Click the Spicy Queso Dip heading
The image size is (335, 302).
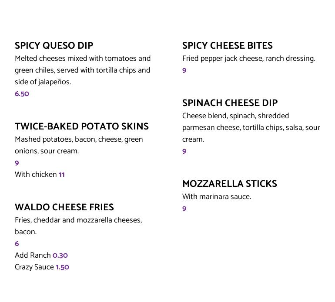[54, 46]
